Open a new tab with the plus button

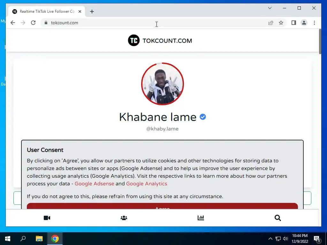coord(92,11)
